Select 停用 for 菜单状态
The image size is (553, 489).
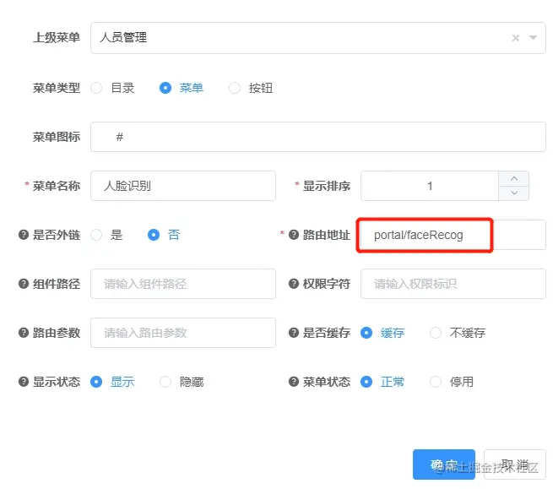pos(436,382)
